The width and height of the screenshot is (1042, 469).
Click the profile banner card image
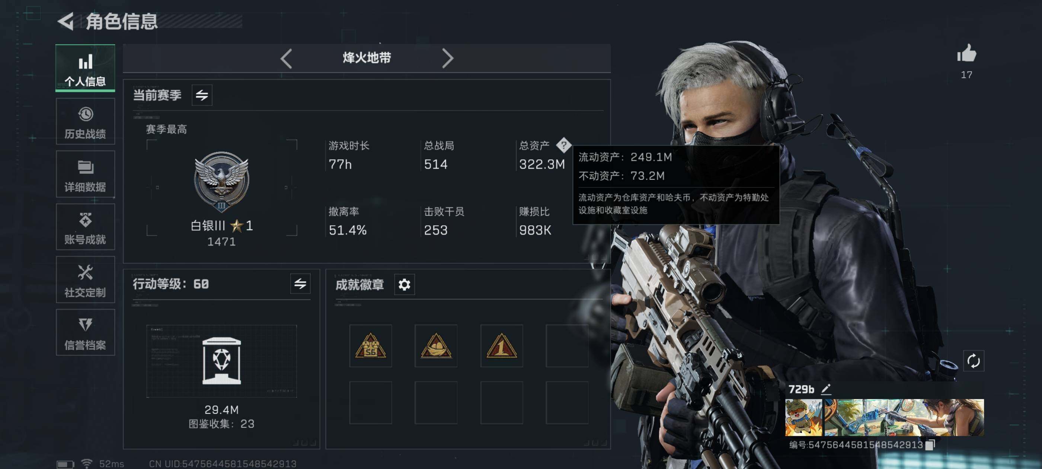coord(884,418)
